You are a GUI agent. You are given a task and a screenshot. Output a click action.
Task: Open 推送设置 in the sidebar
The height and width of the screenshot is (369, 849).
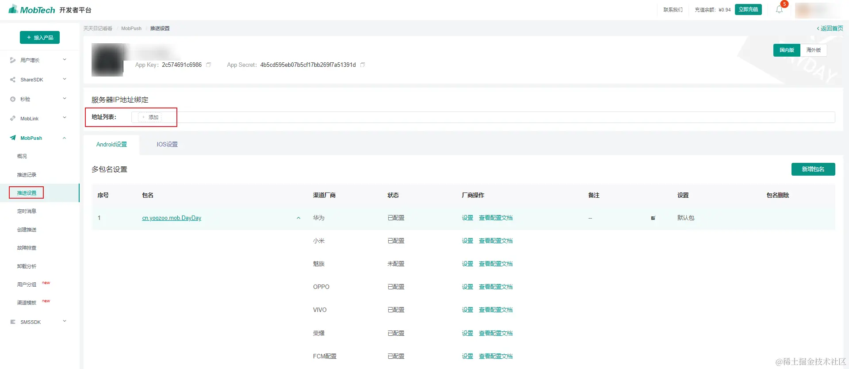27,193
